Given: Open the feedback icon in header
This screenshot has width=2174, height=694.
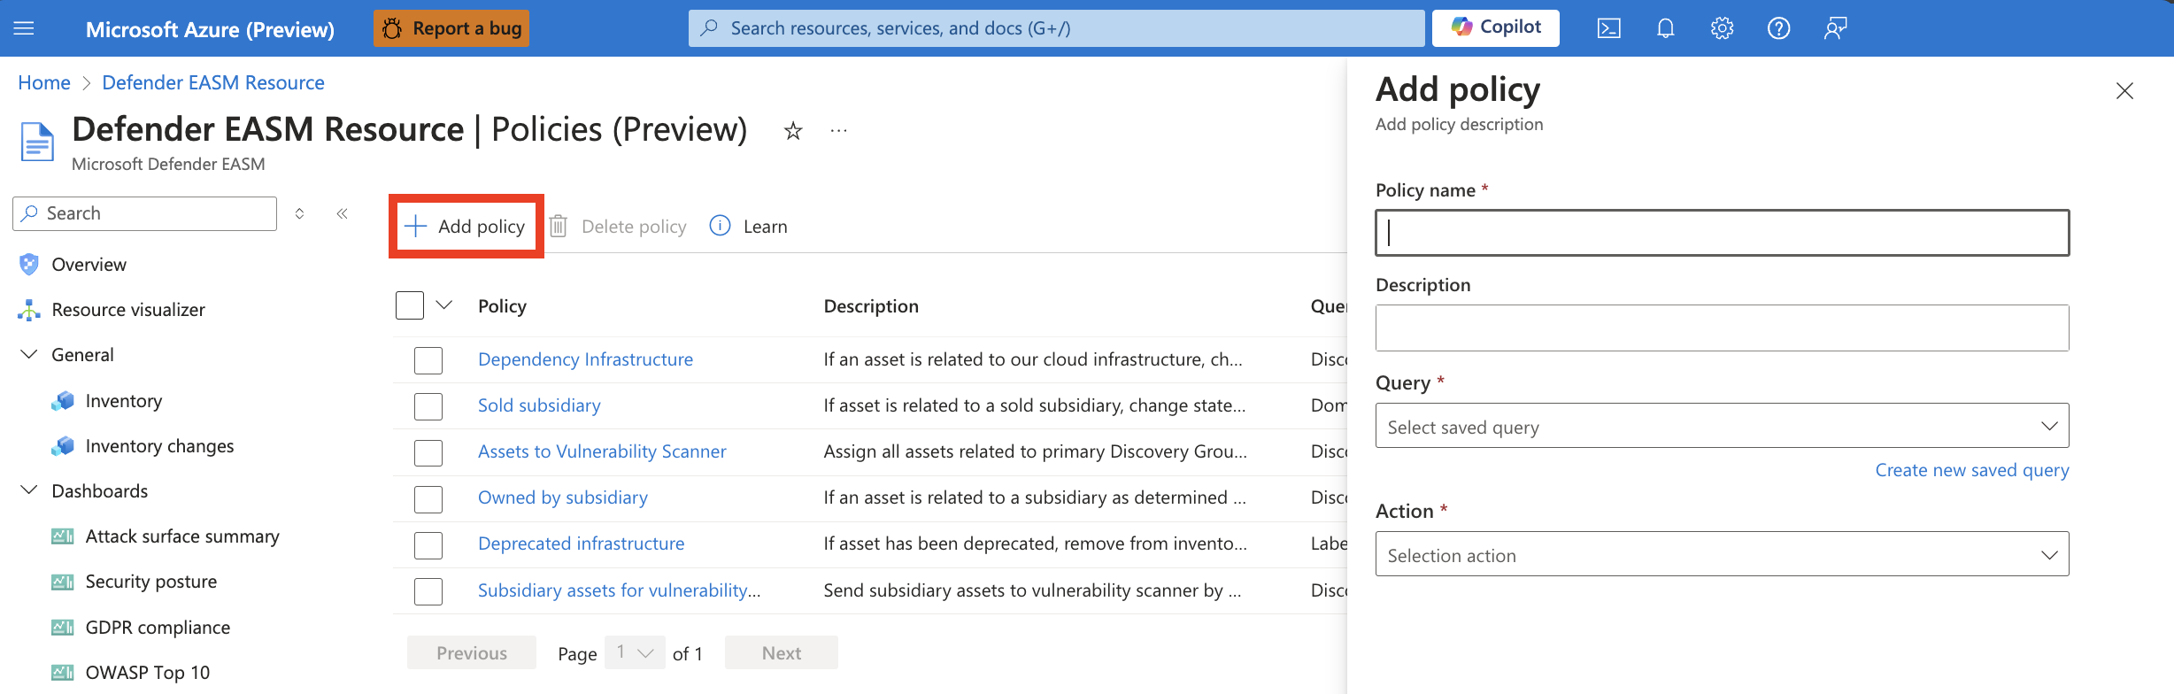Looking at the screenshot, I should point(1835,28).
